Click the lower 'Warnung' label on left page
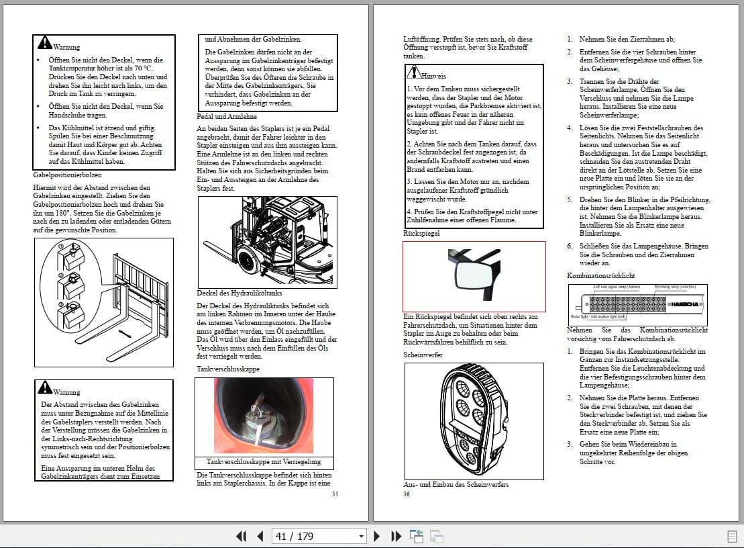744x548 pixels. (66, 393)
